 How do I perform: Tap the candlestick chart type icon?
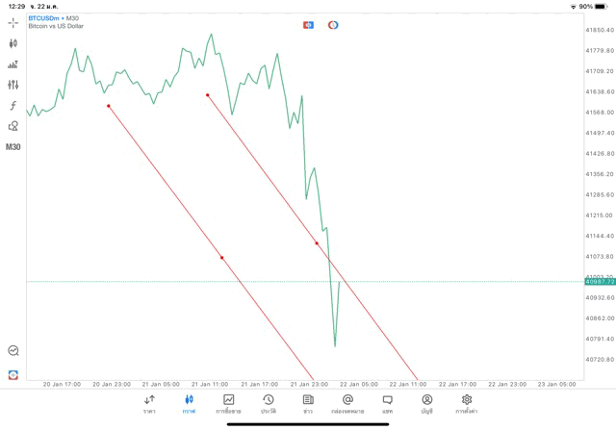pyautogui.click(x=13, y=43)
